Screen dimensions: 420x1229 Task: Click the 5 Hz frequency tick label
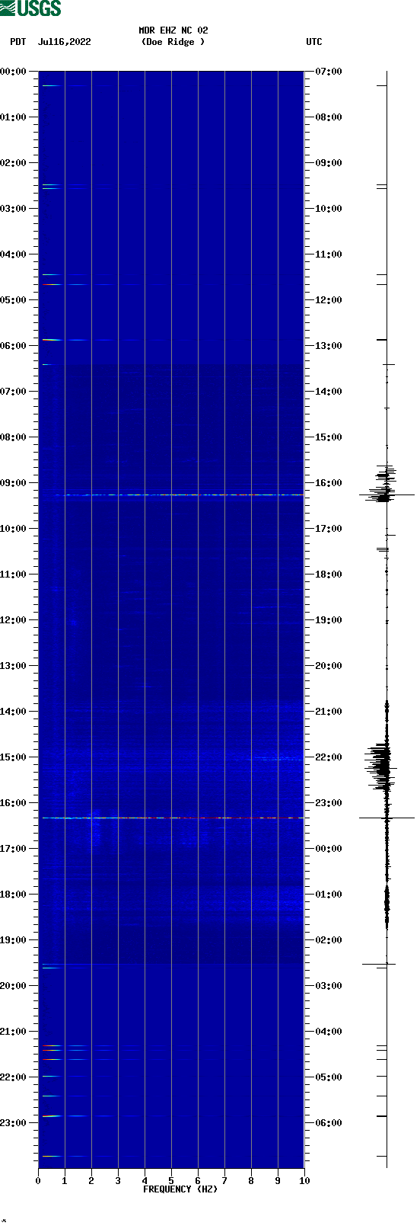(171, 1181)
